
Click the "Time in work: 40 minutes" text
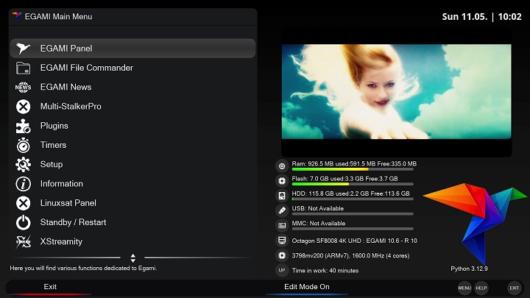[x=325, y=270]
